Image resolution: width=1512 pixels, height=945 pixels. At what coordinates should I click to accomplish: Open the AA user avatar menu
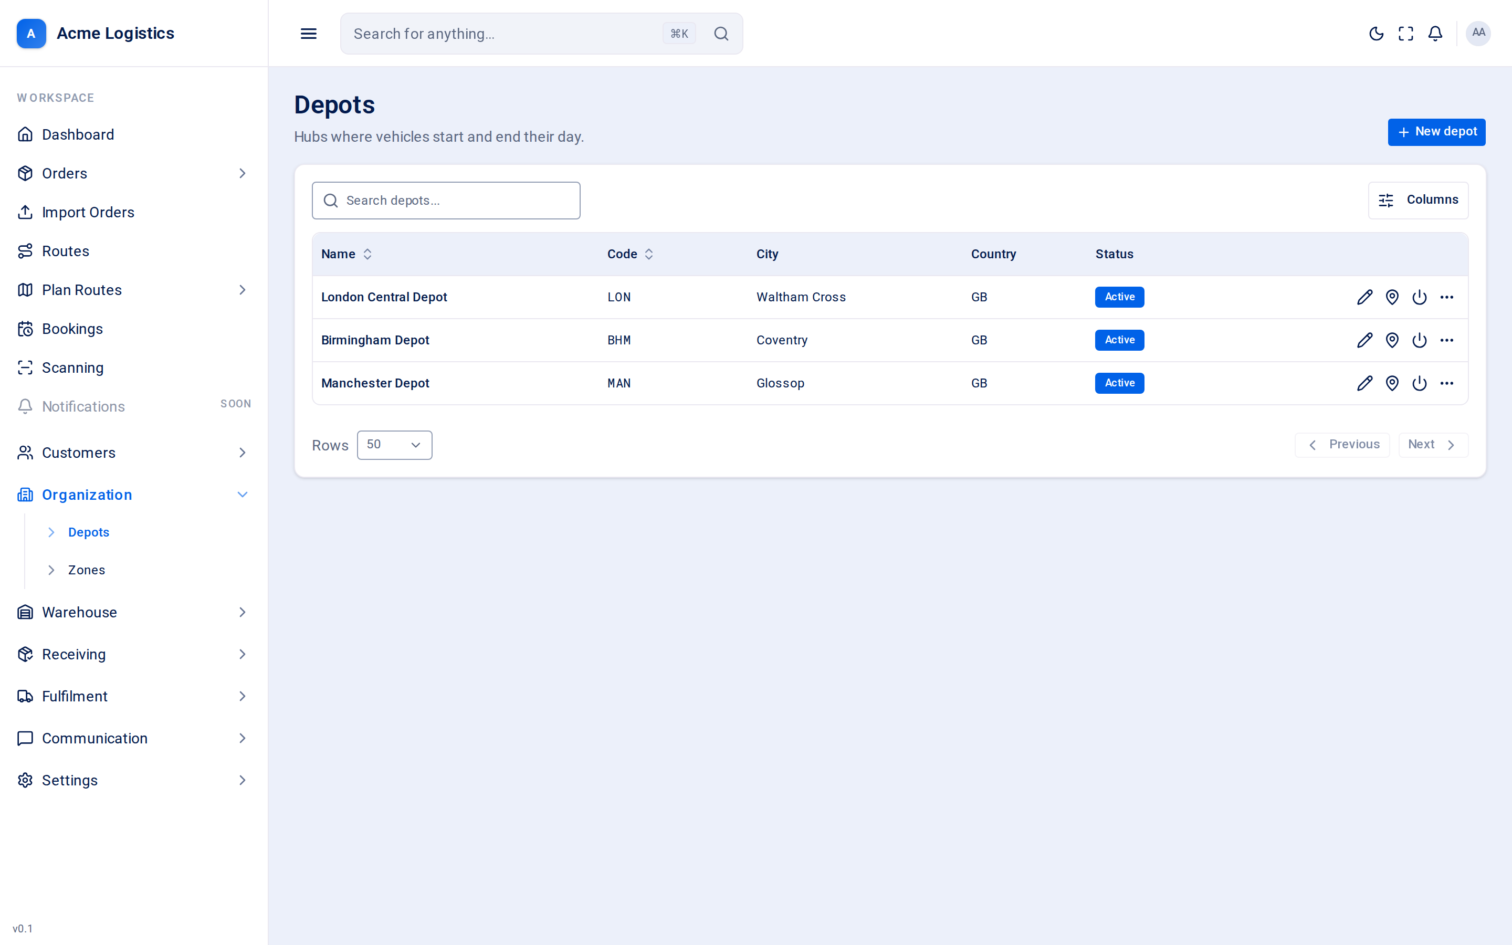(1478, 33)
